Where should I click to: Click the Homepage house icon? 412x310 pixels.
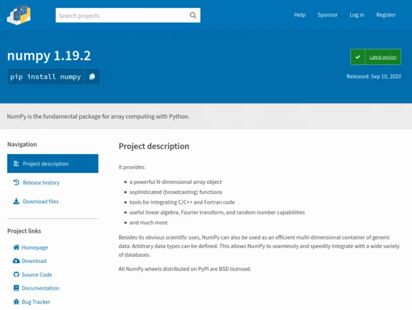(16, 247)
